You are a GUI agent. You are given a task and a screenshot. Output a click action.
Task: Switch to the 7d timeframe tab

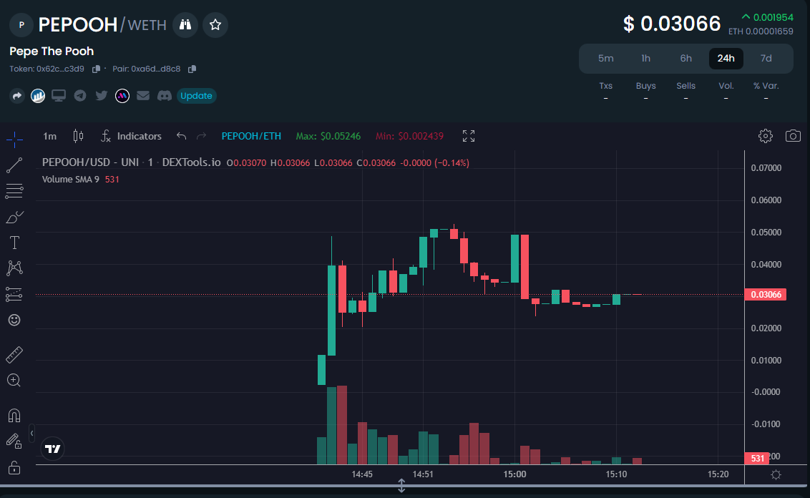click(766, 58)
